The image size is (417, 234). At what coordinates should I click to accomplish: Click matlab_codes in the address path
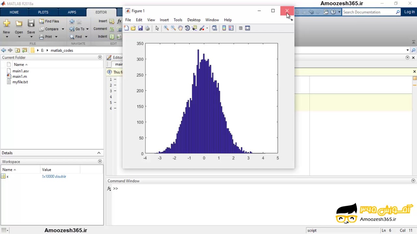62,50
